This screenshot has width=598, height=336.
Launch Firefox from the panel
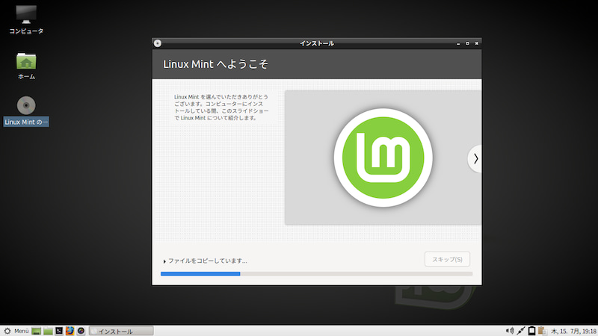[70, 331]
